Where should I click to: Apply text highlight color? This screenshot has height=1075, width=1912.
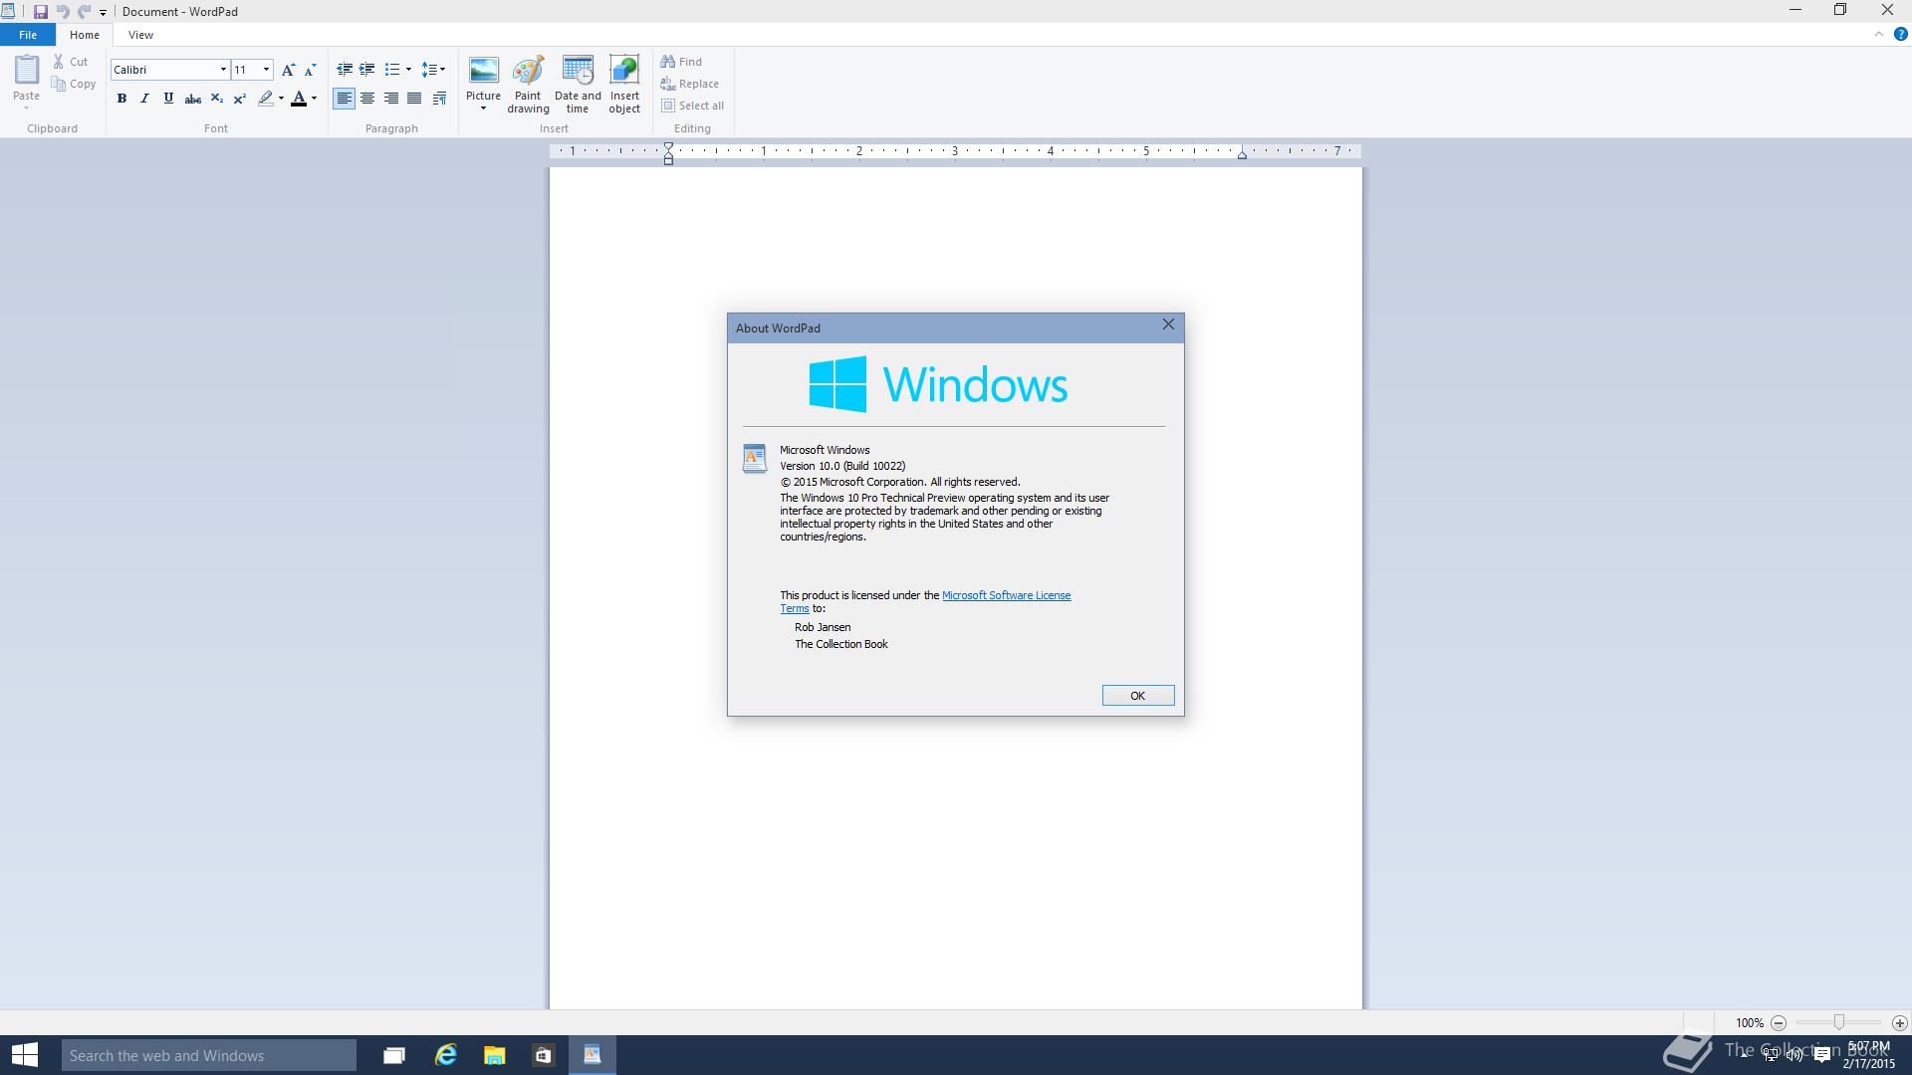click(x=265, y=99)
